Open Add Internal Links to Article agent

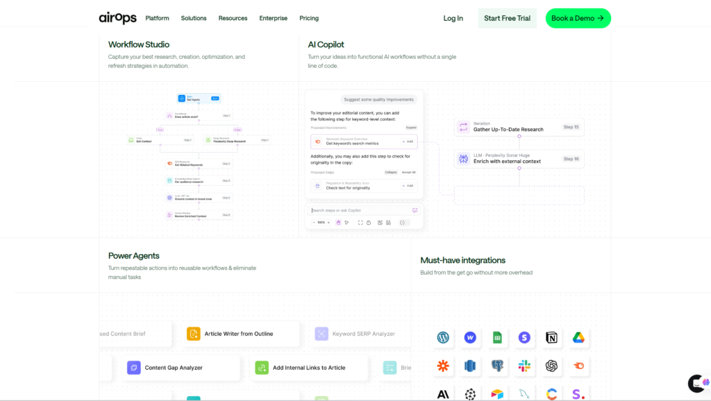point(309,368)
